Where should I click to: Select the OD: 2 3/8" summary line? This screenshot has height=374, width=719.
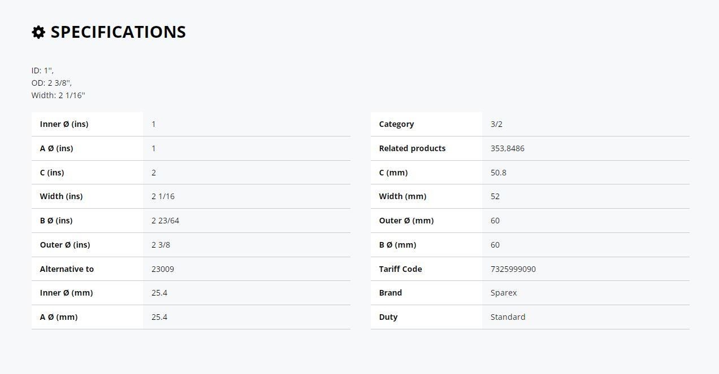(51, 83)
